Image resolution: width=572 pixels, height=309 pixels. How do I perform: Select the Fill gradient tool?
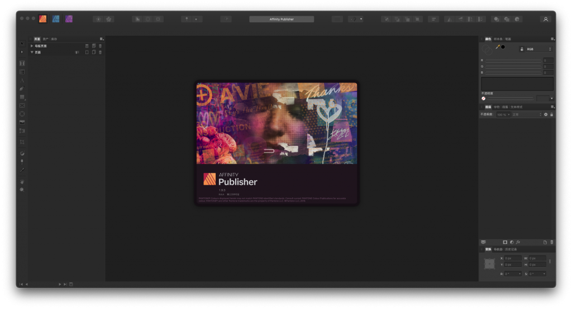tap(22, 153)
